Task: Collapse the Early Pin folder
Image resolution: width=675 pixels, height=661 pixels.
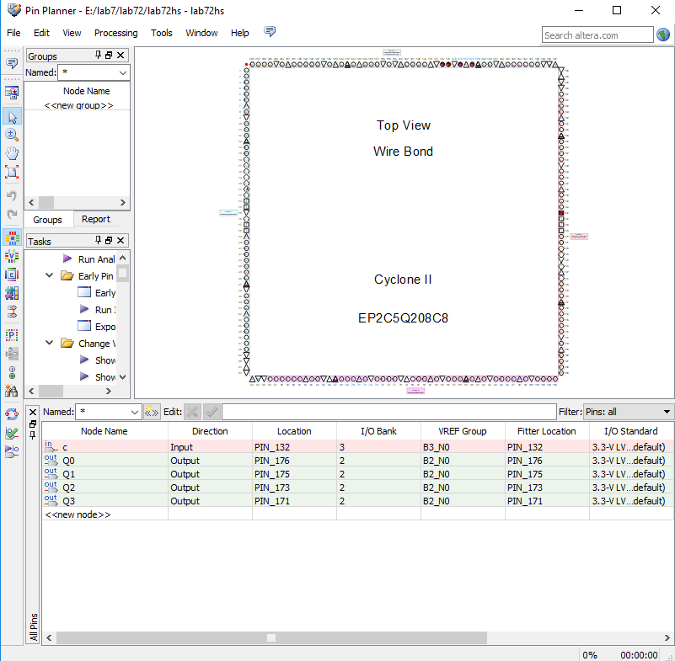Action: click(x=50, y=275)
